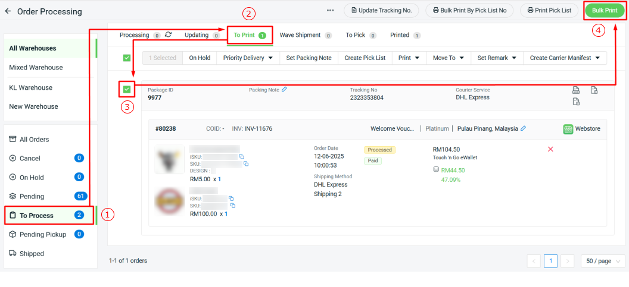Click the green Webstore channel icon

[x=568, y=129]
